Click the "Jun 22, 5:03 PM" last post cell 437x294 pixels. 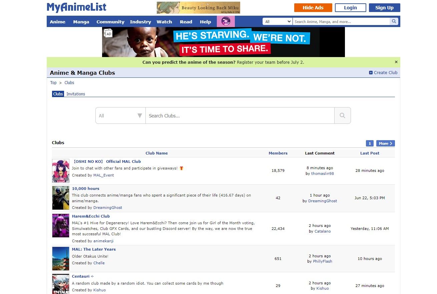370,198
